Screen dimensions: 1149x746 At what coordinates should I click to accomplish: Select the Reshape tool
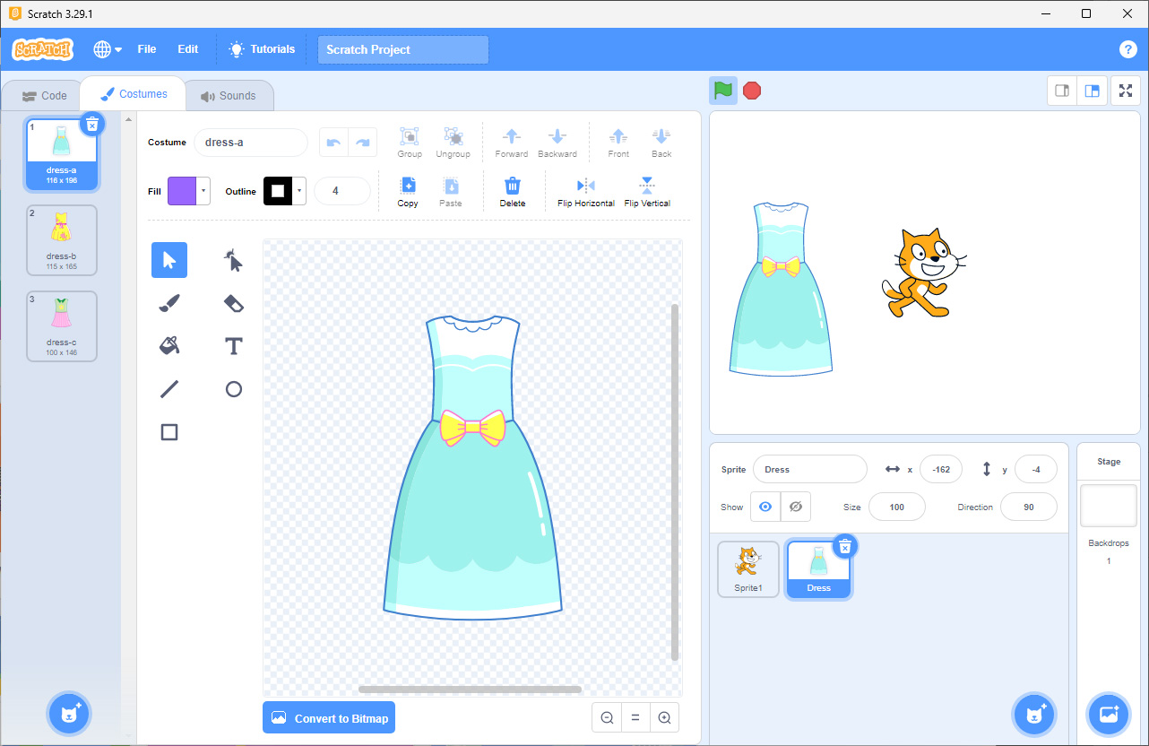233,261
